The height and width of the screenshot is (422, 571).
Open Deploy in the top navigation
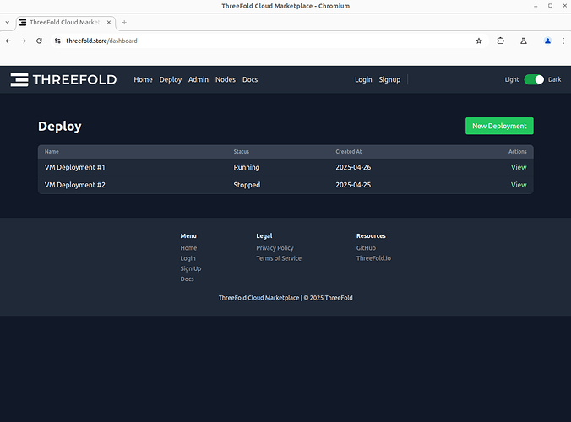(x=171, y=79)
